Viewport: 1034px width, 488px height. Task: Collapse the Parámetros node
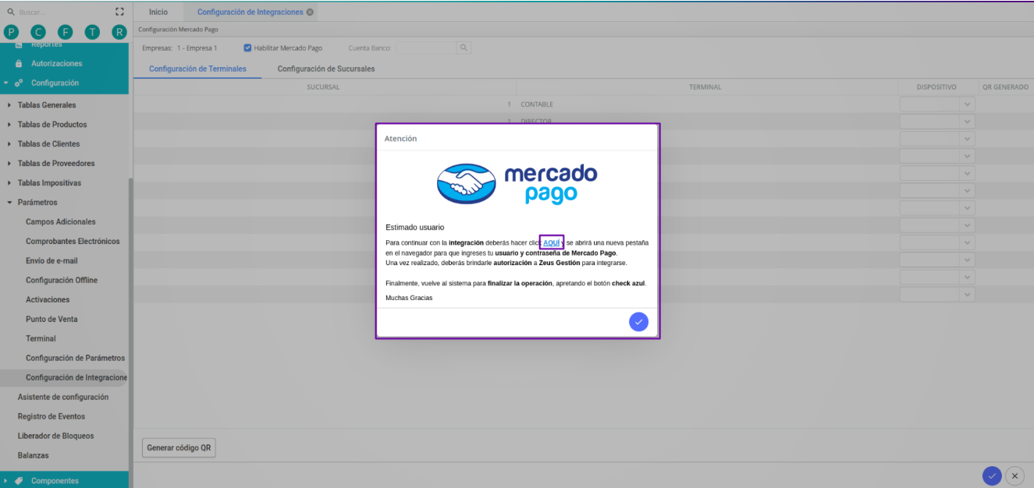(9, 203)
